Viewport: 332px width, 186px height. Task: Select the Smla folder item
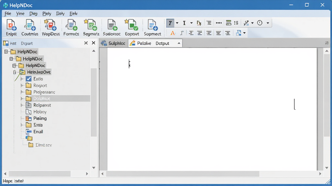point(38,125)
